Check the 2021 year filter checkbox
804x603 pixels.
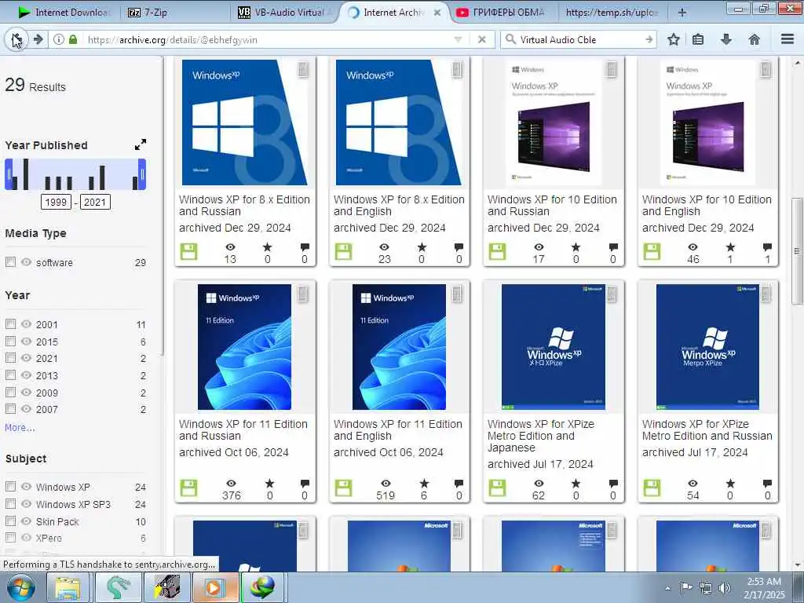[10, 358]
